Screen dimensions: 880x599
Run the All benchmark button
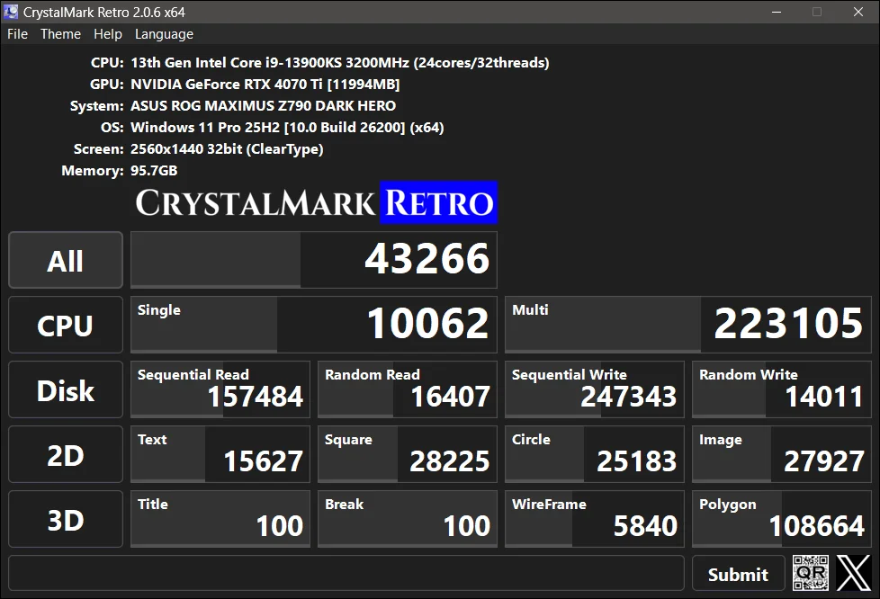[x=66, y=260]
